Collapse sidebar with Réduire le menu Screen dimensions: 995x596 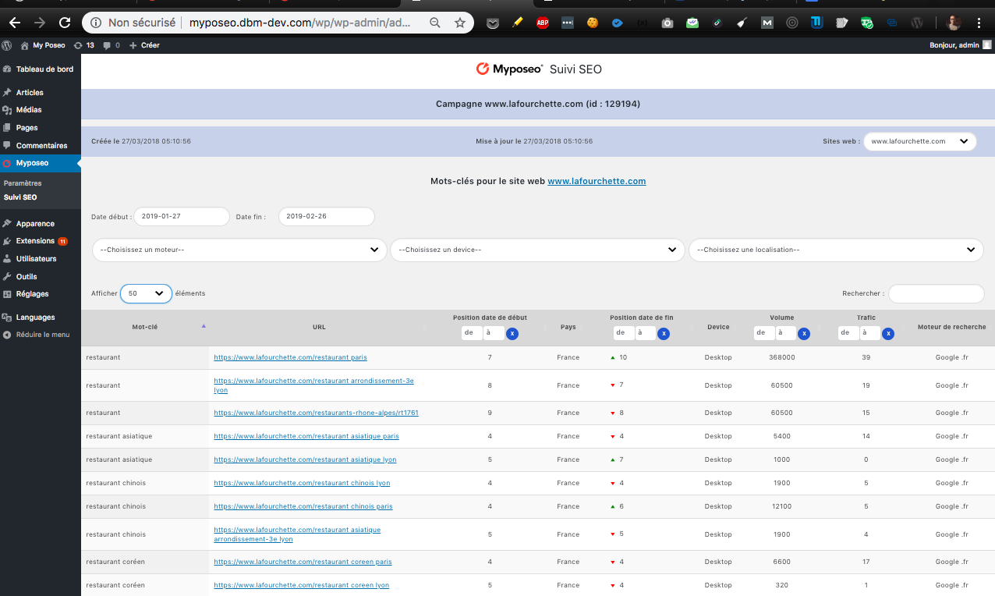[x=40, y=335]
